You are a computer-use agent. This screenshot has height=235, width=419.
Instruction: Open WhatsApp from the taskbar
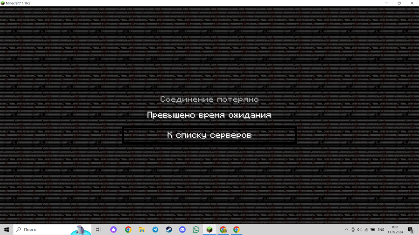(x=196, y=230)
